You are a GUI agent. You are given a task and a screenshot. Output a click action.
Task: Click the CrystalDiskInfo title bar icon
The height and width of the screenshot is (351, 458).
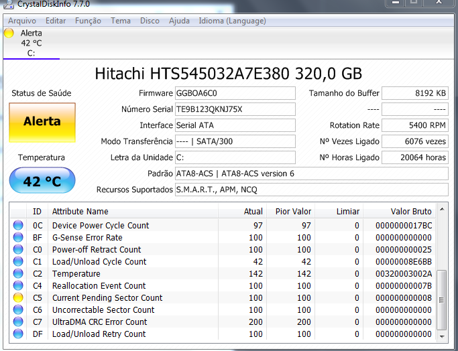tap(9, 3)
